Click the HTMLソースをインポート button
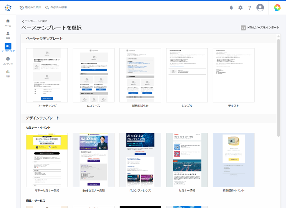This screenshot has height=208, width=287. click(x=260, y=28)
